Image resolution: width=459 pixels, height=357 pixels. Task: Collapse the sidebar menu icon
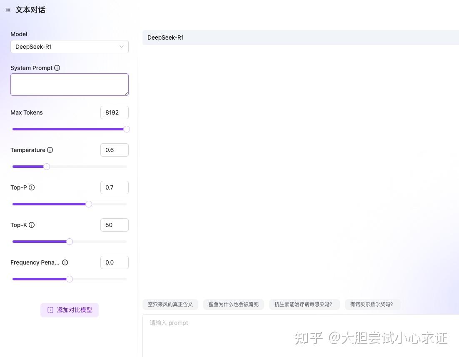8,10
